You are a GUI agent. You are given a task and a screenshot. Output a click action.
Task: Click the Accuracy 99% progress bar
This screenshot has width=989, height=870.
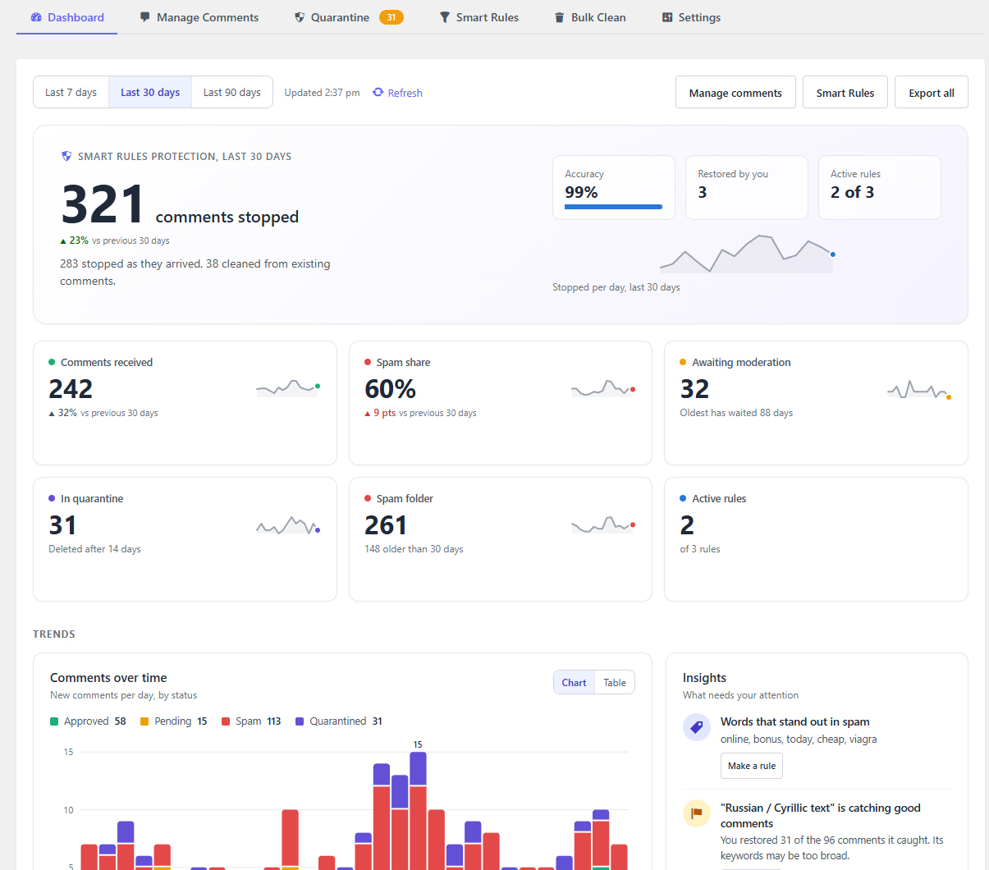(x=613, y=207)
